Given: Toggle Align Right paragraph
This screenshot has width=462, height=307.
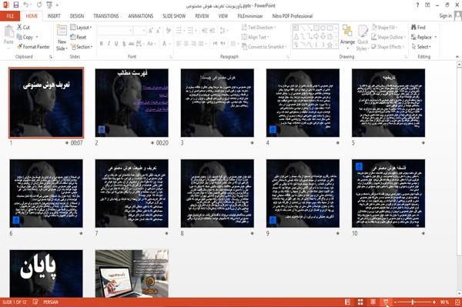Looking at the screenshot, I should pyautogui.click(x=193, y=44).
